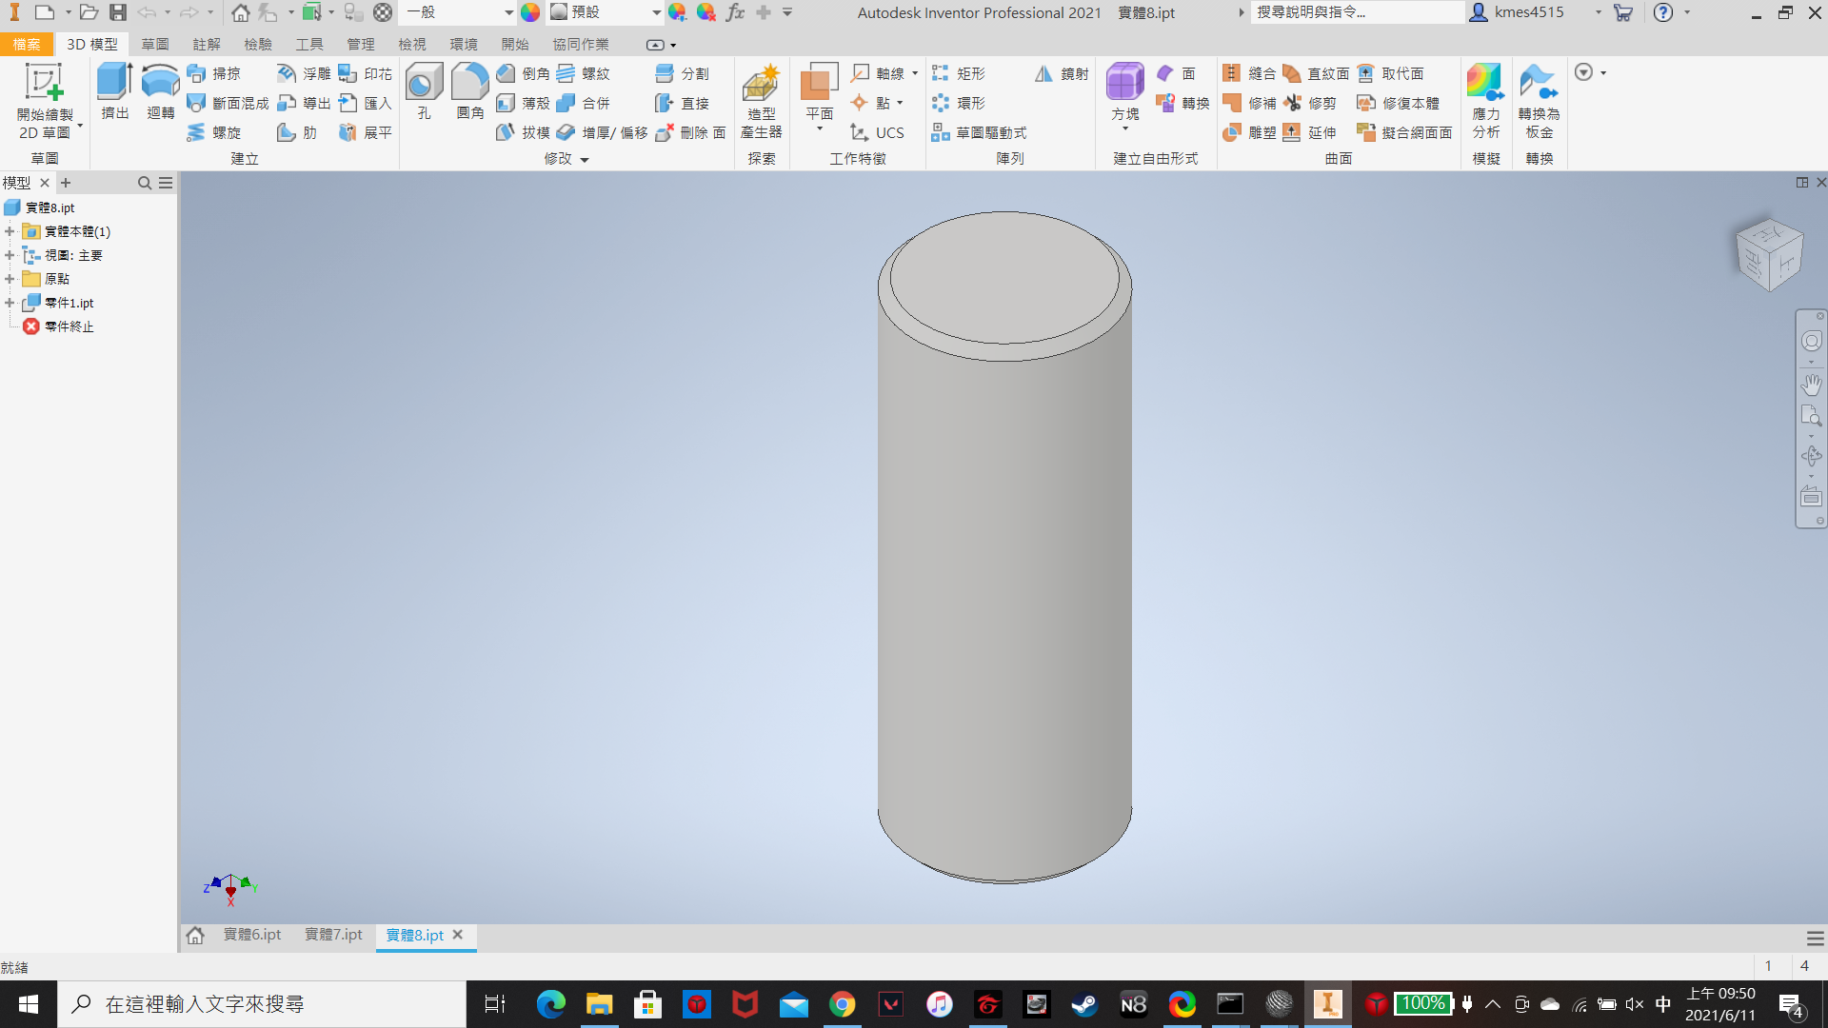Click the appearance color wheel swatch

coord(530,12)
